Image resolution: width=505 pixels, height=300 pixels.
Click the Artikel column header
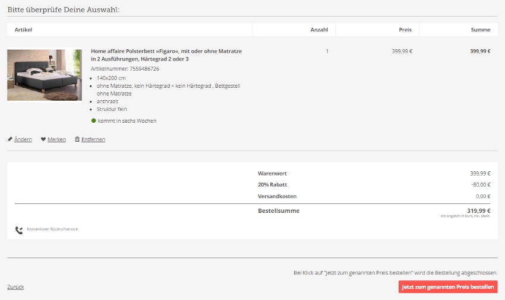[x=23, y=30]
